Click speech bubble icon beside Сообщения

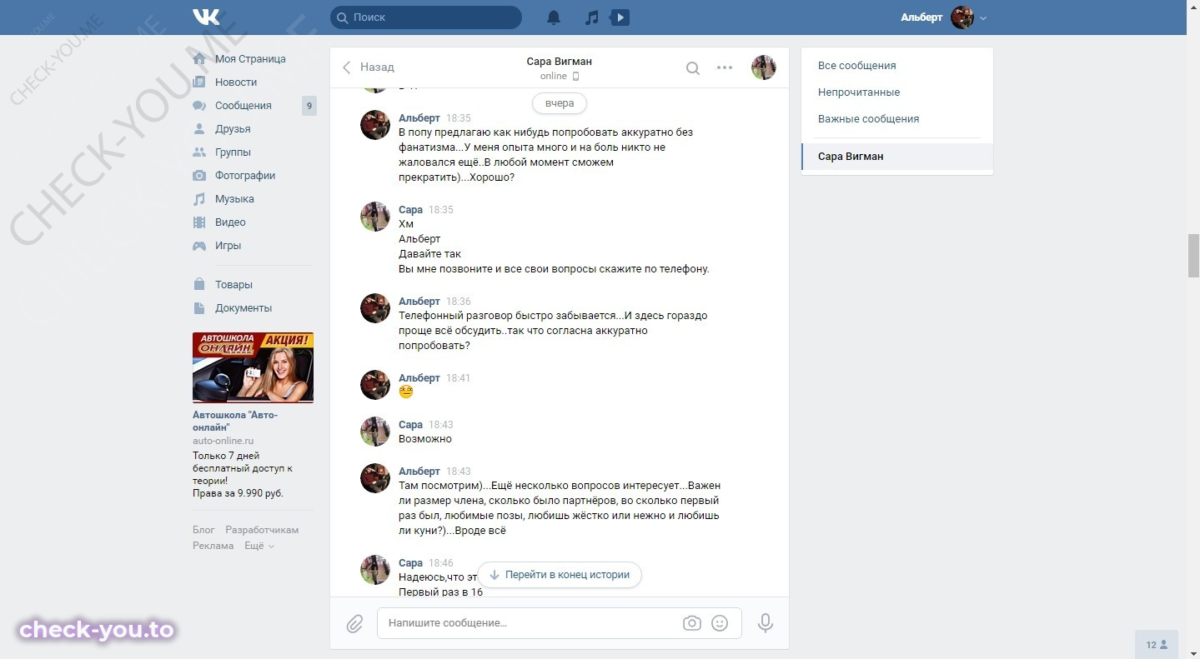coord(199,106)
